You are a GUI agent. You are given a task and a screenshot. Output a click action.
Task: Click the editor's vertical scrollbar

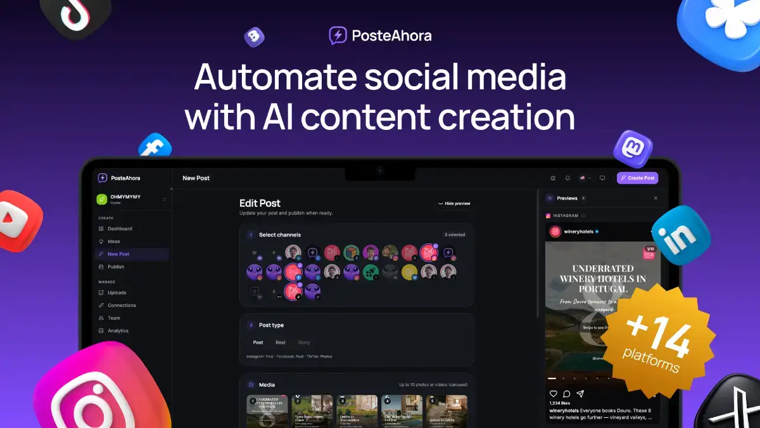(538, 254)
